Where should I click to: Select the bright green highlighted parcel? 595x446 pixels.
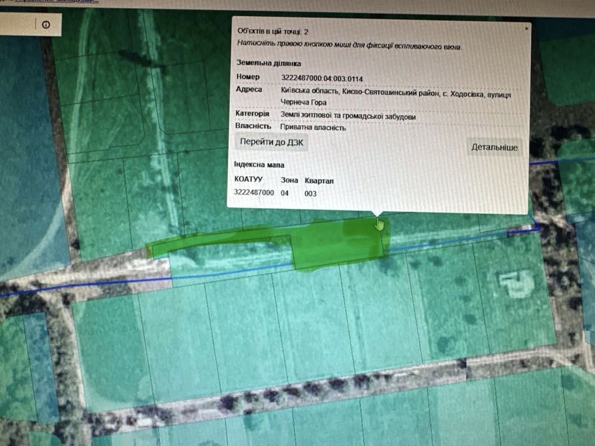pos(338,244)
